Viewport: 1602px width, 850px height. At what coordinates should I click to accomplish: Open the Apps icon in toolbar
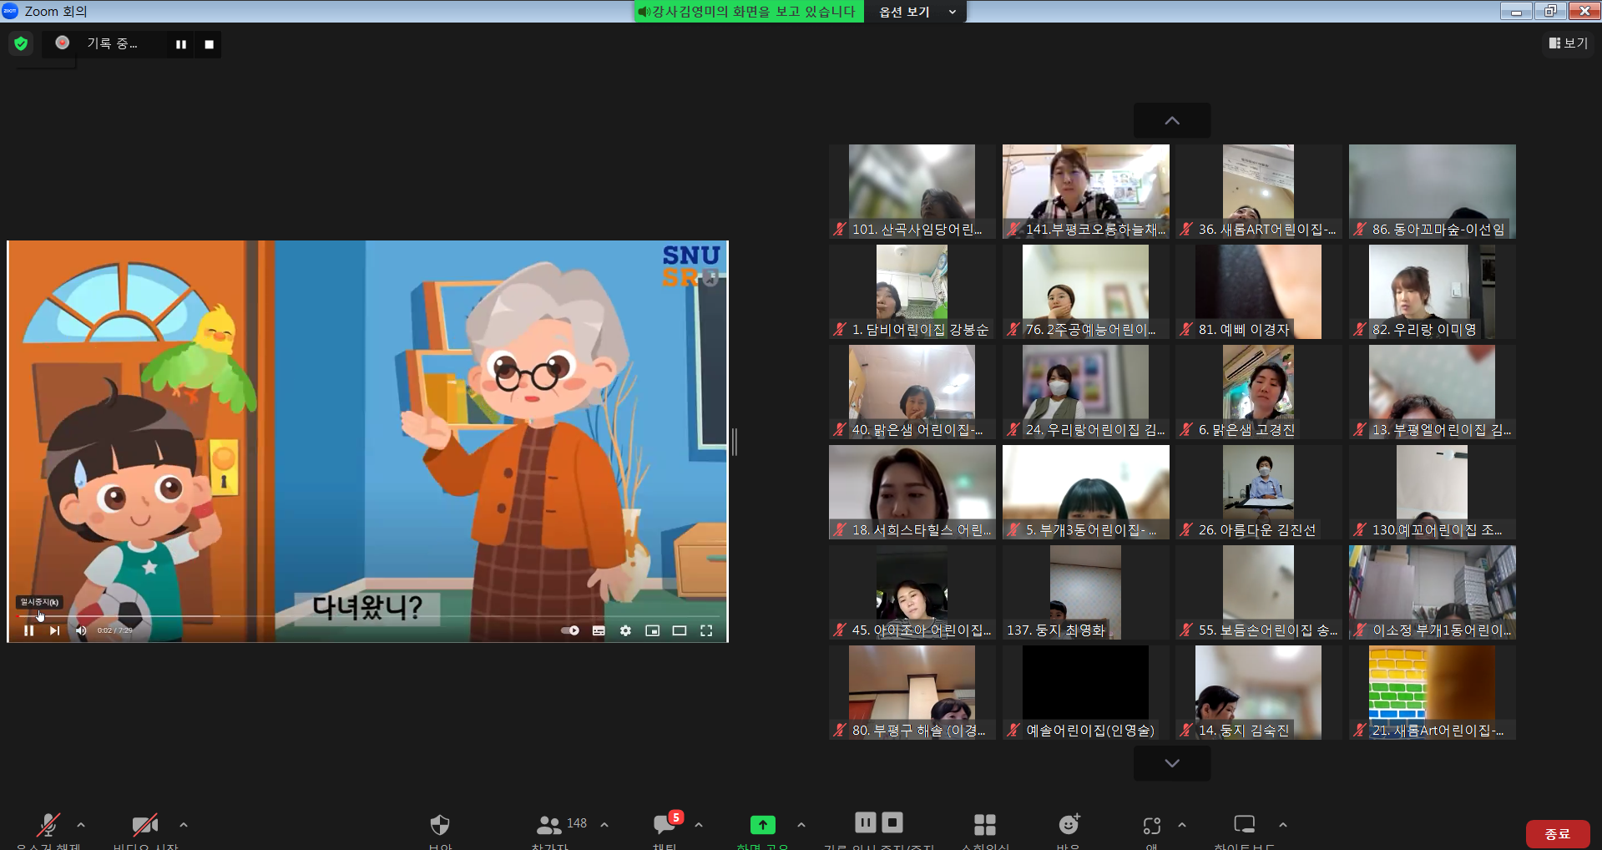[1152, 826]
